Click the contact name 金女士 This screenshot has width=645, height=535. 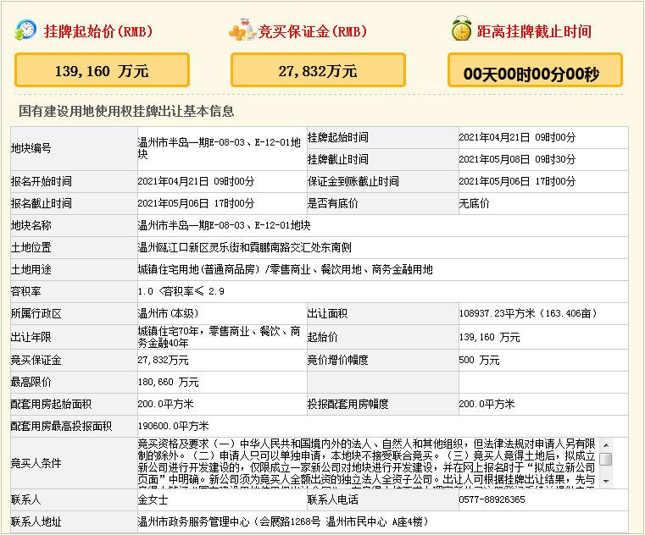pyautogui.click(x=153, y=499)
